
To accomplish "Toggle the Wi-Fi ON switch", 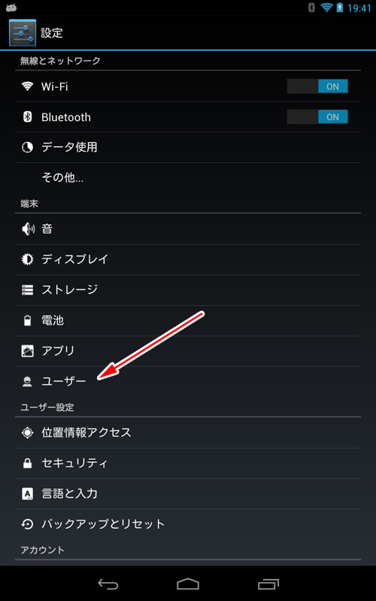I will [x=317, y=86].
